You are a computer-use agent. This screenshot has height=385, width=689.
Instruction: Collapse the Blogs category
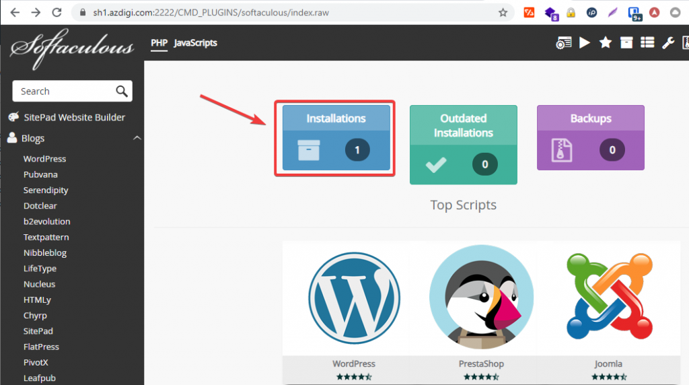137,138
